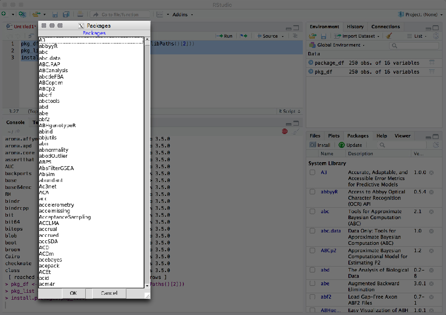This screenshot has width=446, height=315.
Task: Open the Addins dropdown
Action: (182, 14)
